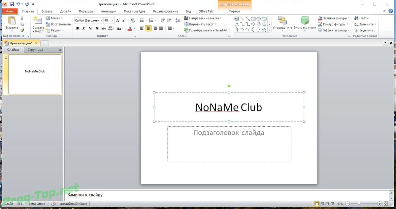396x209 pixels.
Task: Undo the last action in Quick Access toolbar
Action: [18, 4]
